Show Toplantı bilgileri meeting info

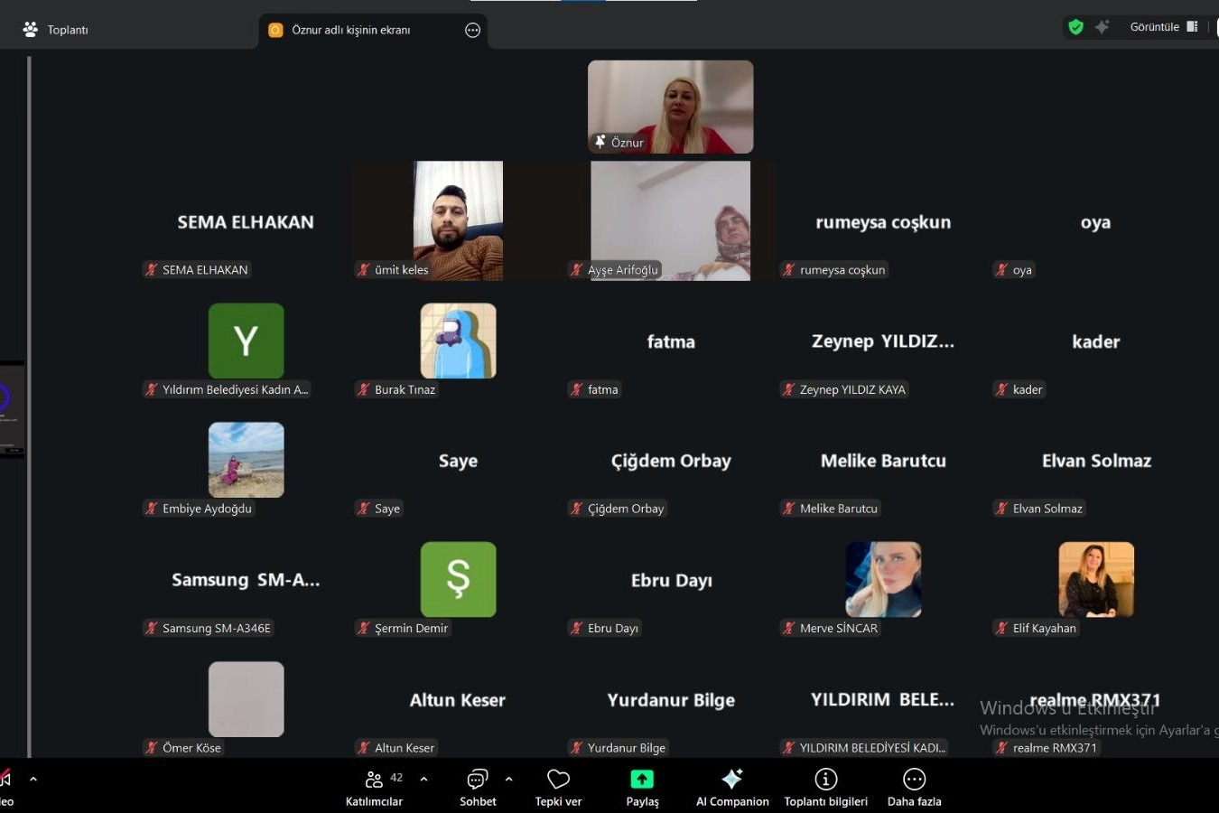tap(825, 787)
